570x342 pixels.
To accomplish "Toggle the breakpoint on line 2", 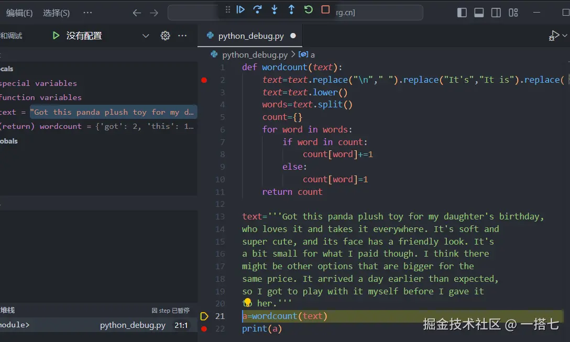I will pyautogui.click(x=204, y=80).
